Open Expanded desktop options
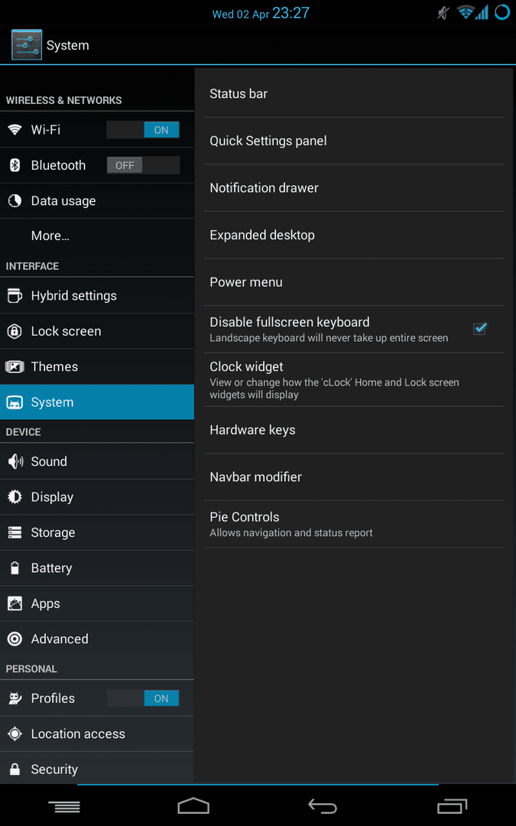 [354, 235]
